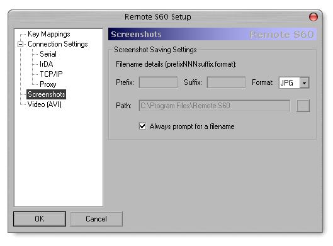This screenshot has width=333, height=246.
Task: Confirm settings with the OK button
Action: pyautogui.click(x=40, y=218)
